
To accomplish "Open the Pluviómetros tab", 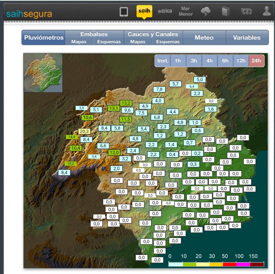I will pyautogui.click(x=43, y=37).
